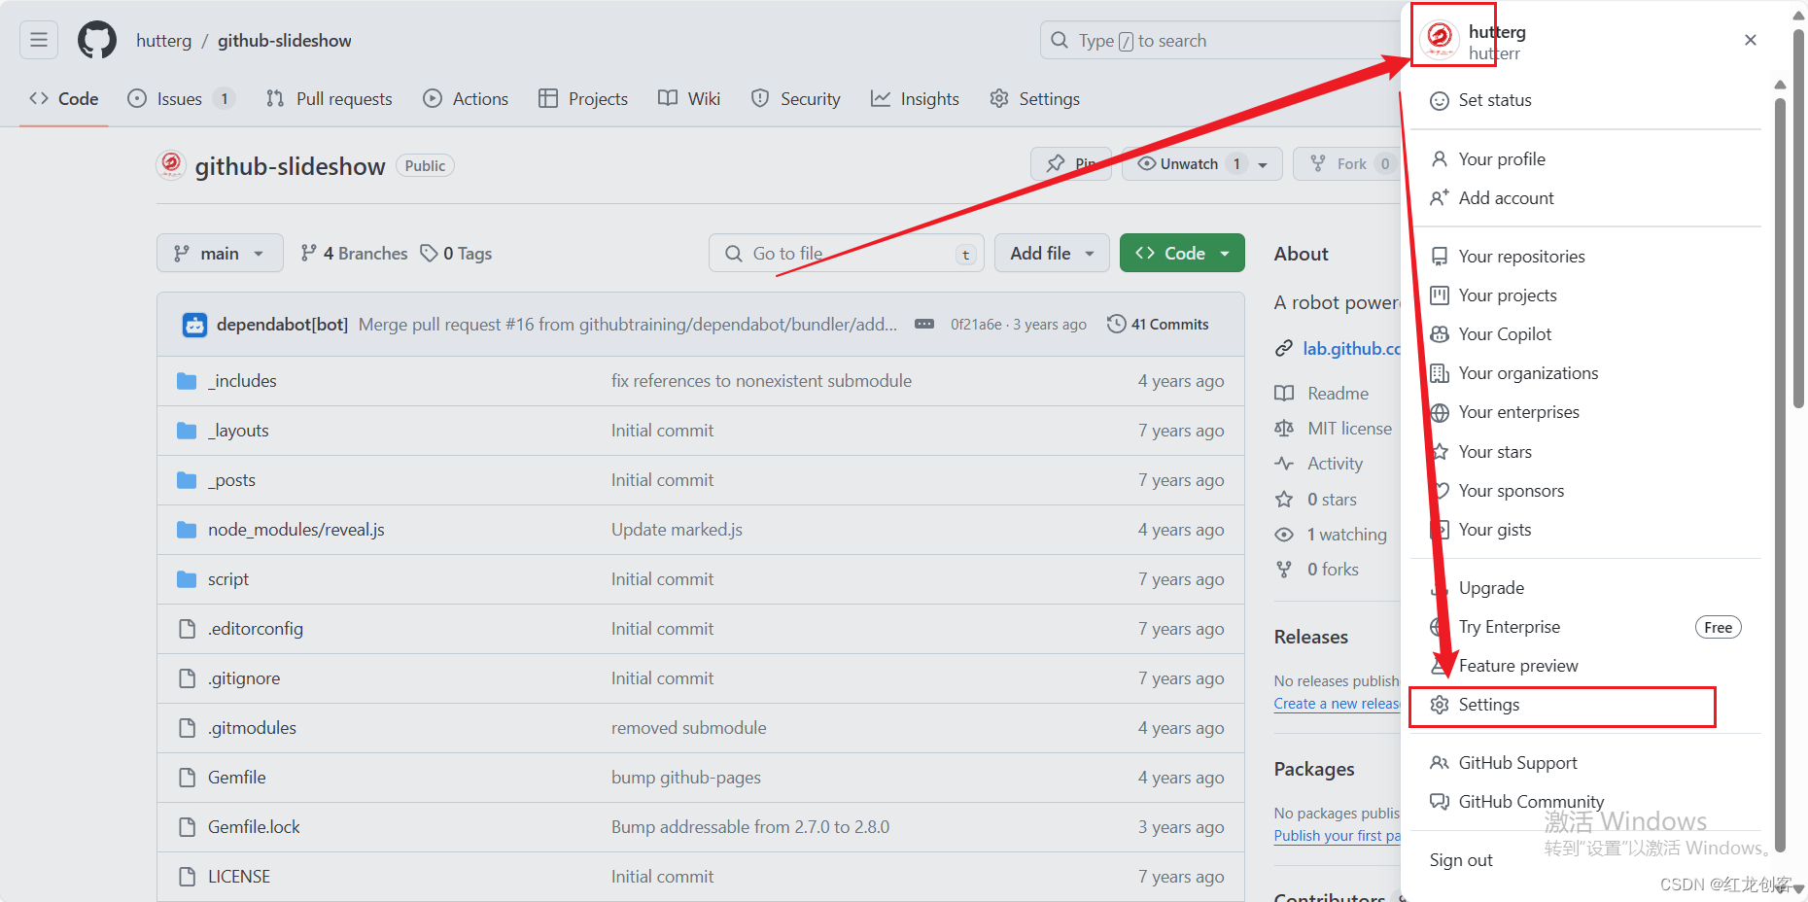Open the Gemfile file

[x=237, y=778]
